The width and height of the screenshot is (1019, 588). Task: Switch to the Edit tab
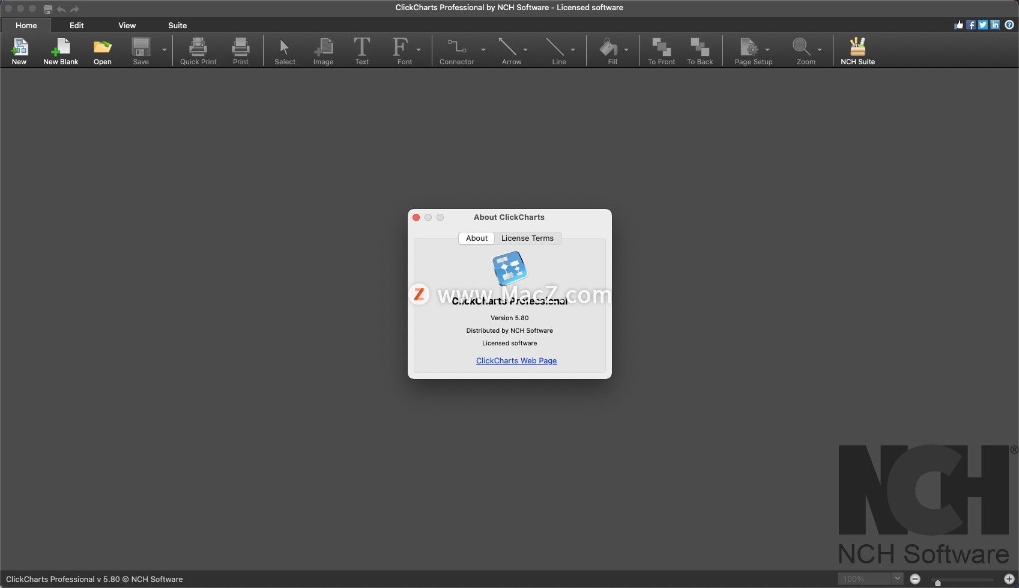(x=77, y=25)
